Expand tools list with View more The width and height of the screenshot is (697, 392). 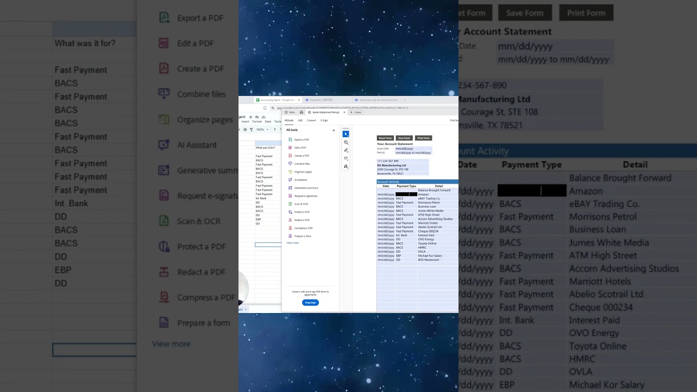tap(292, 243)
